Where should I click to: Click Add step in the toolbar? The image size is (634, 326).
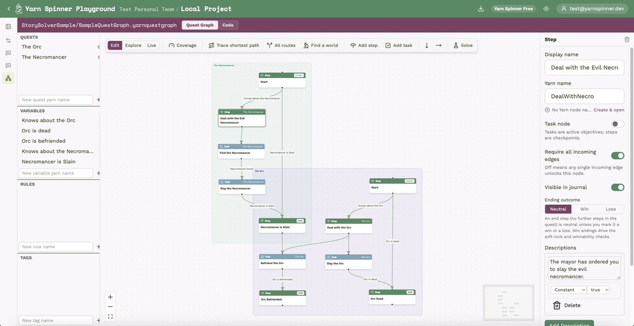(x=364, y=45)
